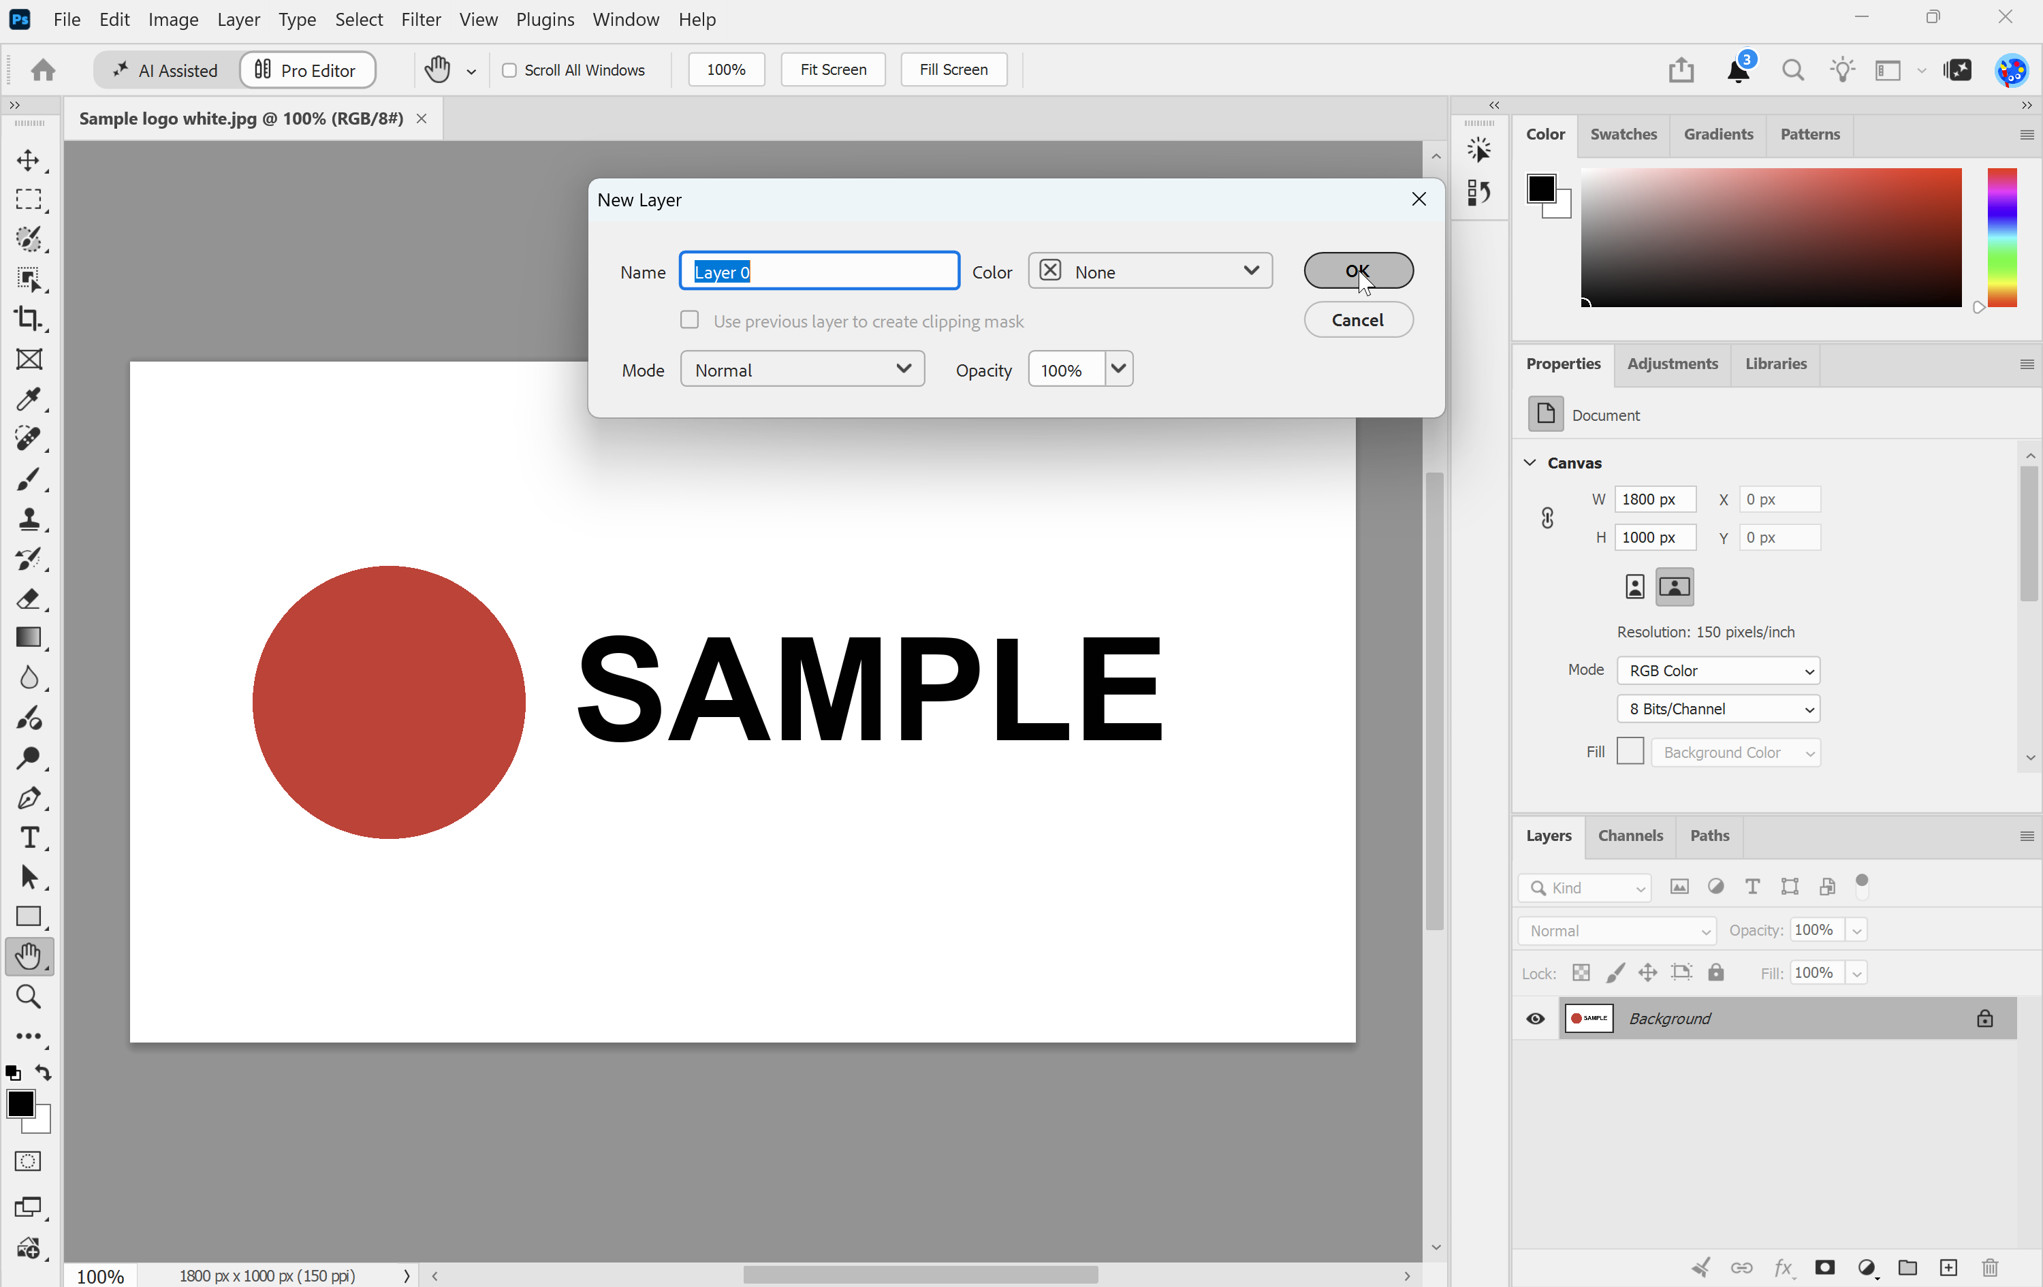Image resolution: width=2043 pixels, height=1287 pixels.
Task: Switch to Pro Editor mode
Action: click(x=307, y=69)
